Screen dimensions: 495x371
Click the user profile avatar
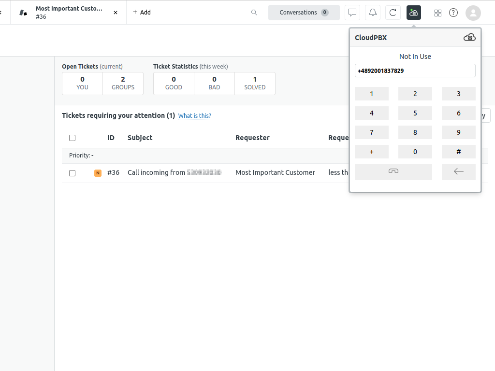473,13
